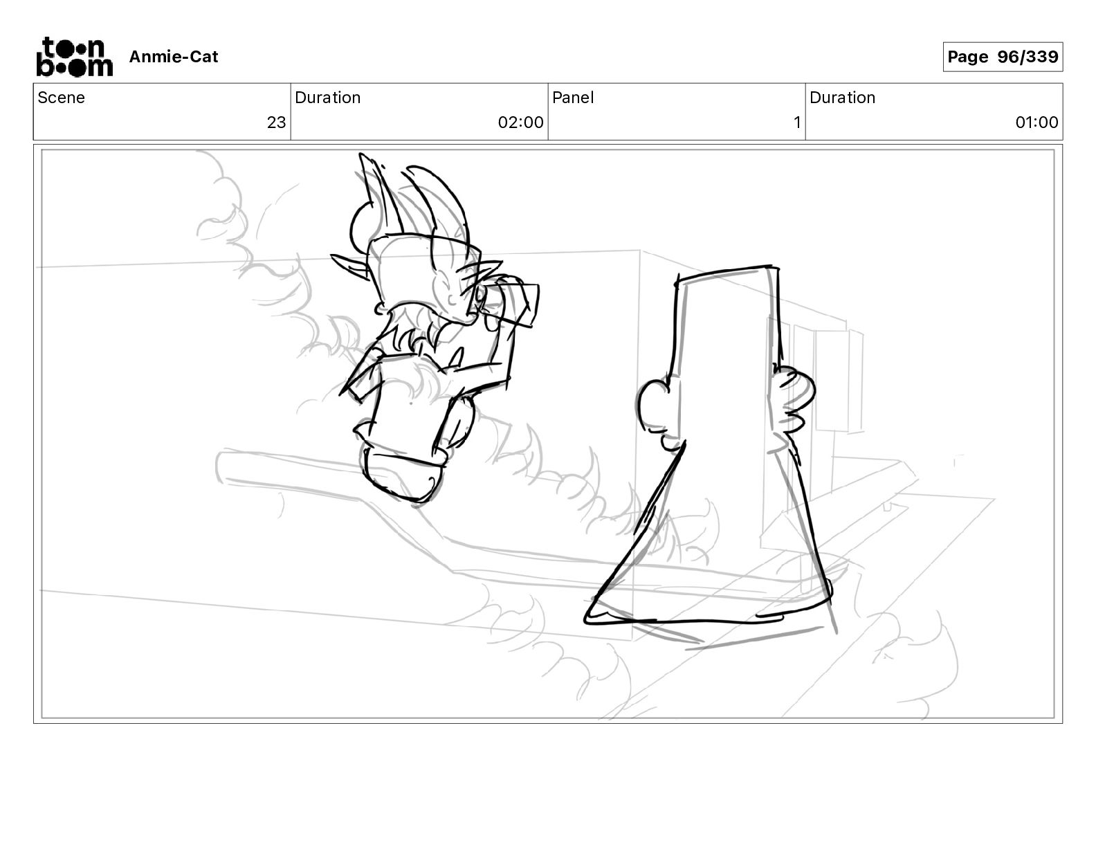The image size is (1096, 847).
Task: Select panel duration value '01:00'
Action: point(1036,122)
